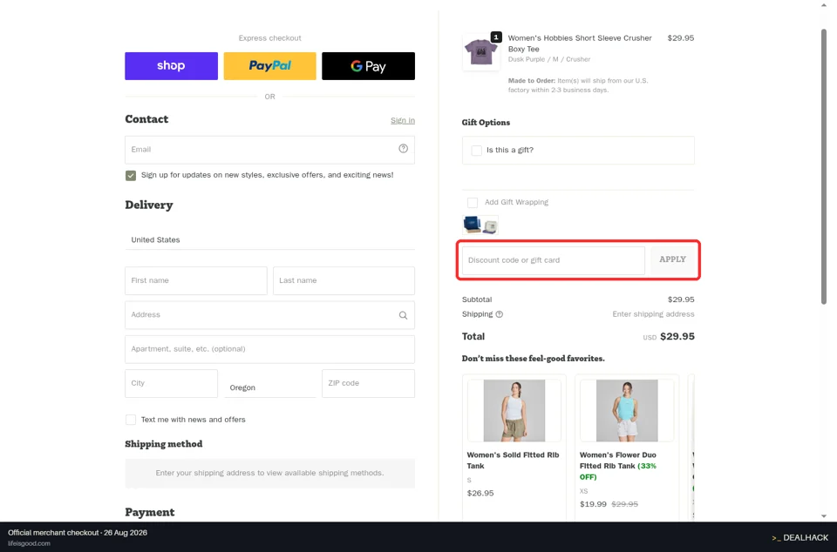The width and height of the screenshot is (837, 552).
Task: Click Women's Solid Fitted Rib Tank title
Action: [513, 461]
